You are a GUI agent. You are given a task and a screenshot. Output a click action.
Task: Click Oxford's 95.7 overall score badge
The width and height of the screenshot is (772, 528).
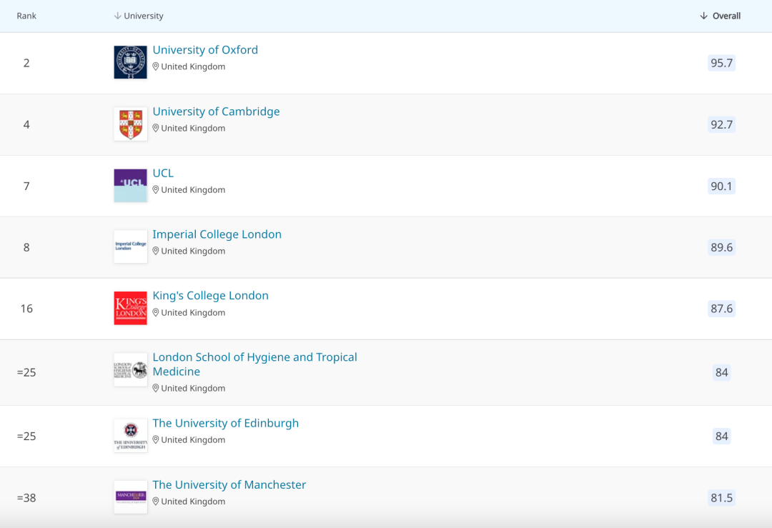coord(721,63)
